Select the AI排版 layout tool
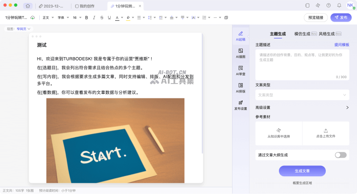 pos(241,87)
